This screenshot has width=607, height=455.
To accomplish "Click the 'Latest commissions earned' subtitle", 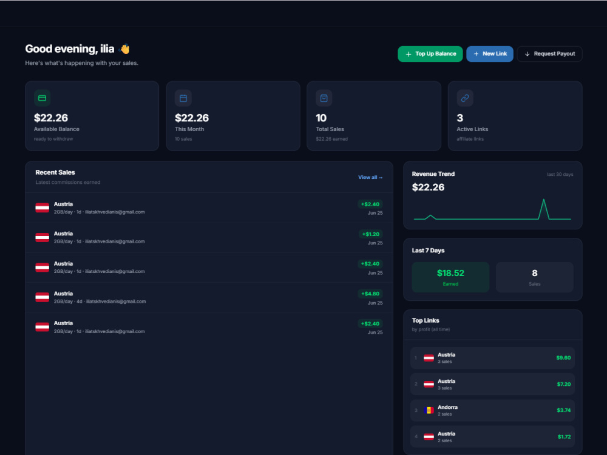I will [x=68, y=182].
